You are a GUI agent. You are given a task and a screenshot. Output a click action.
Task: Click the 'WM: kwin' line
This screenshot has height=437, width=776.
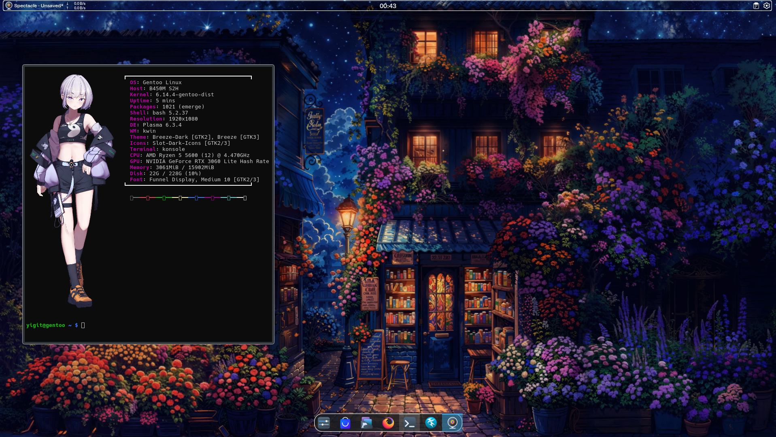[143, 131]
